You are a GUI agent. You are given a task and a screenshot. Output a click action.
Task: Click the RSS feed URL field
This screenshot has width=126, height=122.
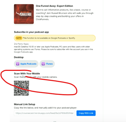coord(44,113)
